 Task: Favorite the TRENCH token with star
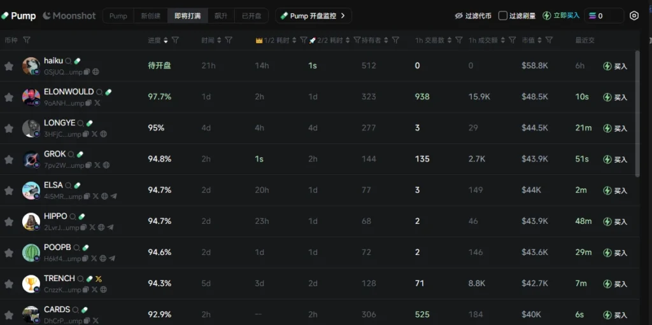pyautogui.click(x=9, y=284)
